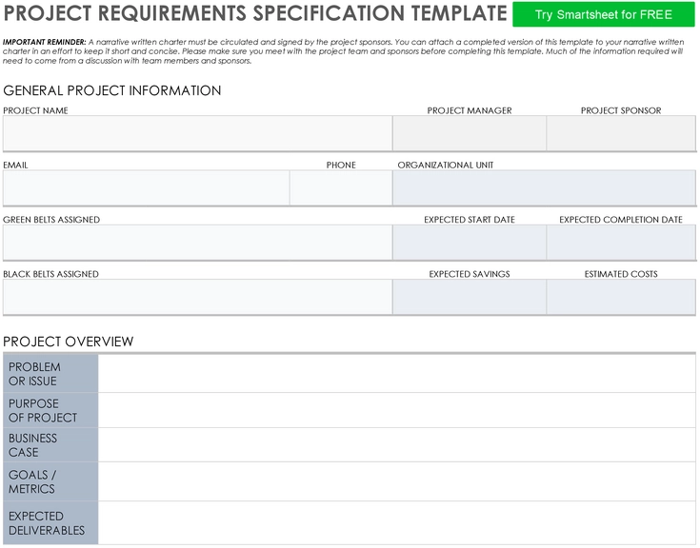Click the Project Overview section heading

pos(69,342)
